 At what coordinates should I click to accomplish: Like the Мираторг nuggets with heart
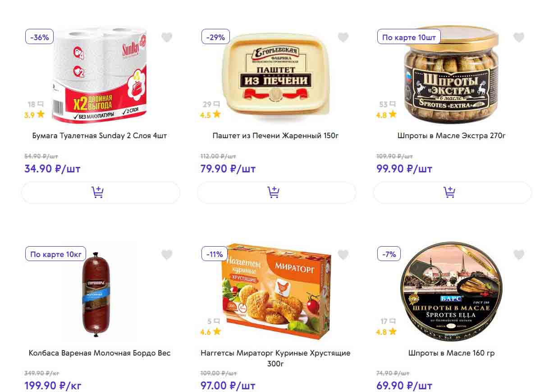coord(343,255)
